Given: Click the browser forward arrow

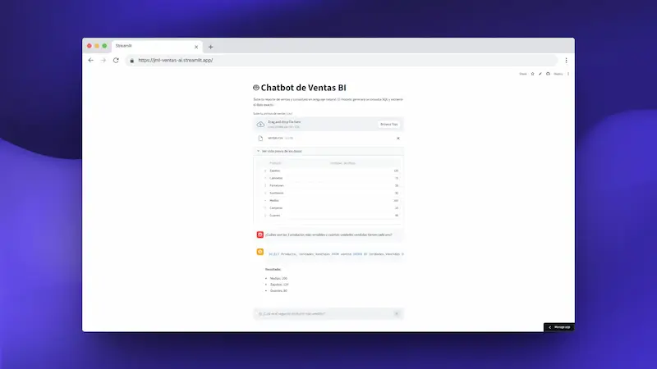Looking at the screenshot, I should pyautogui.click(x=103, y=60).
